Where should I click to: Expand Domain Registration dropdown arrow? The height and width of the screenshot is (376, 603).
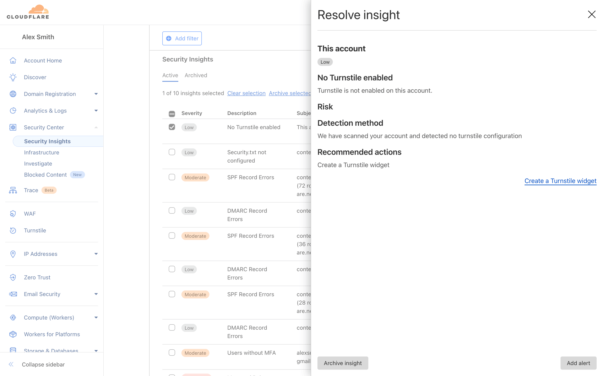pos(96,94)
